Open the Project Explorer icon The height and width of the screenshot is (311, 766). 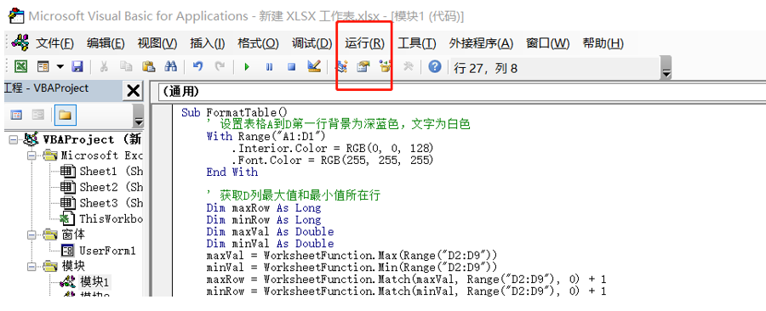pyautogui.click(x=342, y=67)
